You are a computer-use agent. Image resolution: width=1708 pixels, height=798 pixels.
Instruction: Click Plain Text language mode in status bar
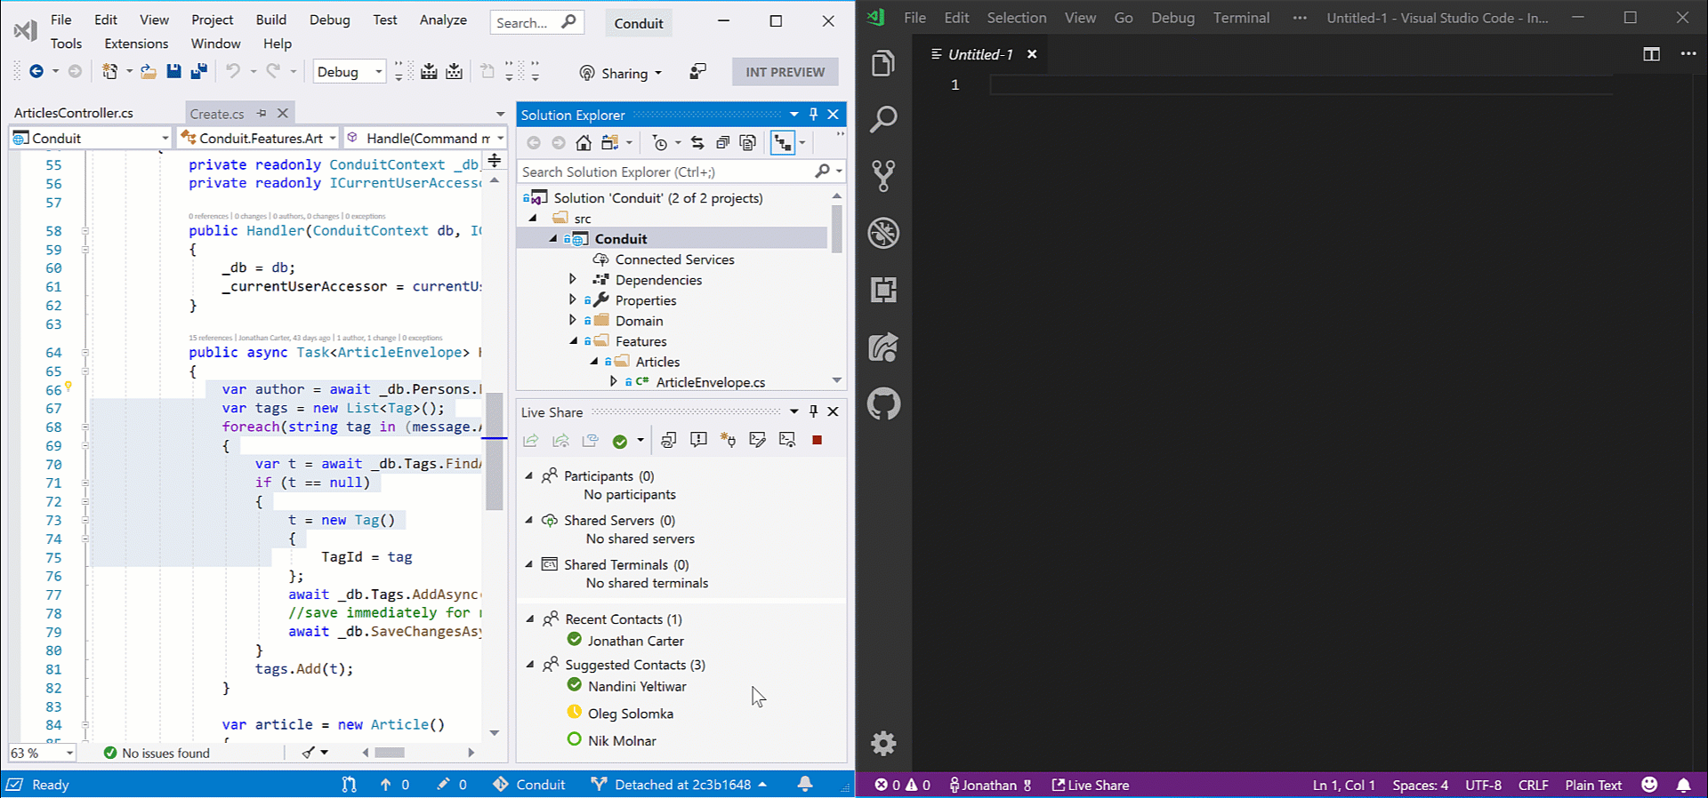tap(1593, 785)
